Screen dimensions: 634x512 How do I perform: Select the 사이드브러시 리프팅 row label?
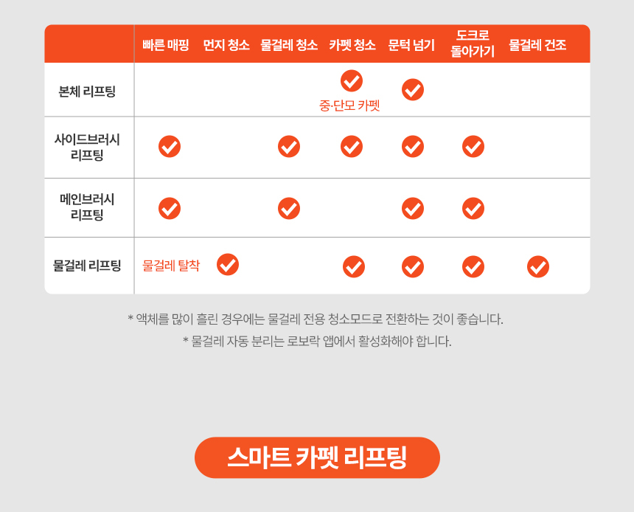point(87,147)
